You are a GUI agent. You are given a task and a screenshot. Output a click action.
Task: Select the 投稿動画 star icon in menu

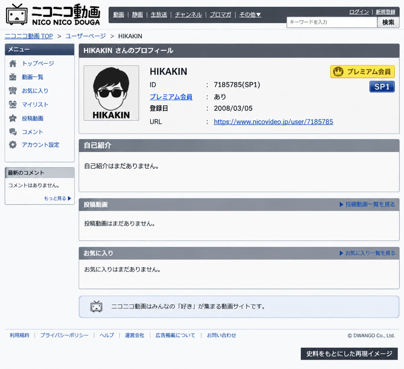(x=13, y=118)
